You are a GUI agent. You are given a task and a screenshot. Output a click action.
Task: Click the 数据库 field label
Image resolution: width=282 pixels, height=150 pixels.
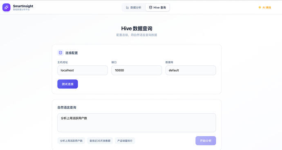click(x=169, y=62)
